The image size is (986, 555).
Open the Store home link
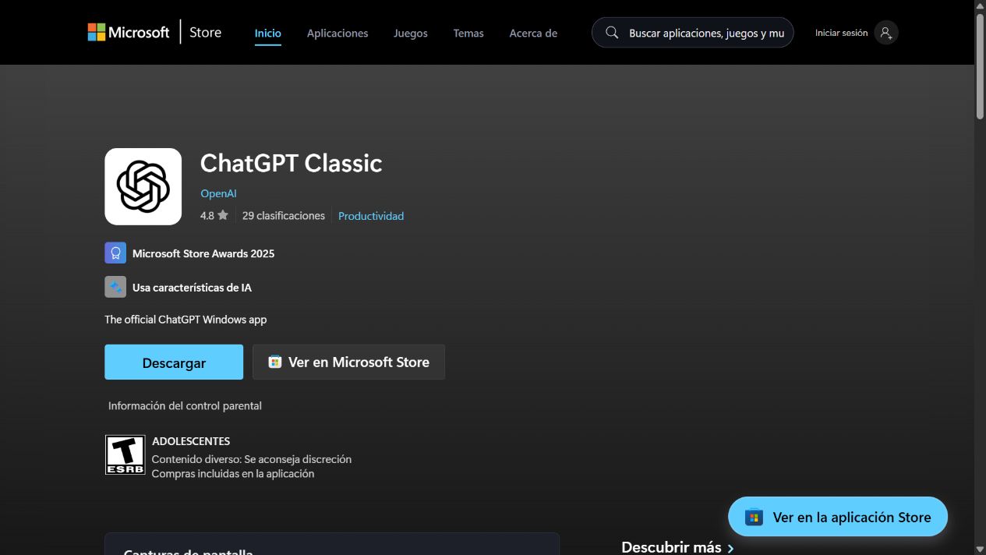click(x=206, y=33)
